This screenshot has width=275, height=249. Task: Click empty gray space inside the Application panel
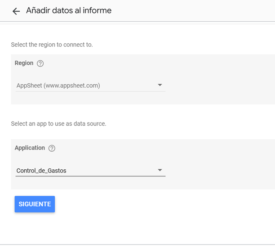219,164
